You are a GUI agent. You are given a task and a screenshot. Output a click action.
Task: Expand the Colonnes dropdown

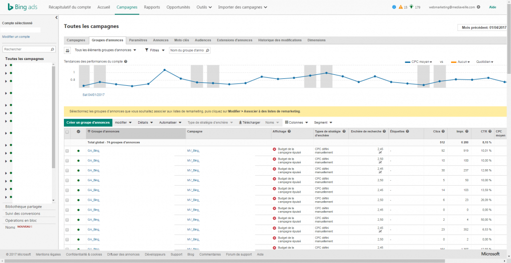[296, 122]
